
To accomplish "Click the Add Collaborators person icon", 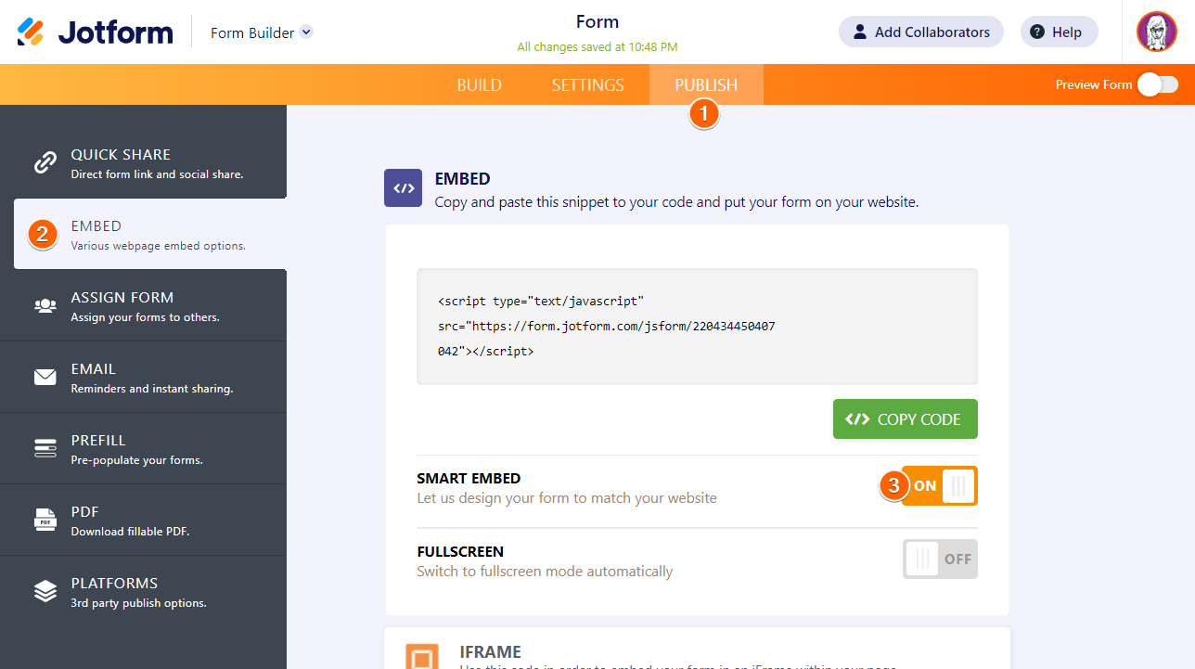I will click(859, 32).
